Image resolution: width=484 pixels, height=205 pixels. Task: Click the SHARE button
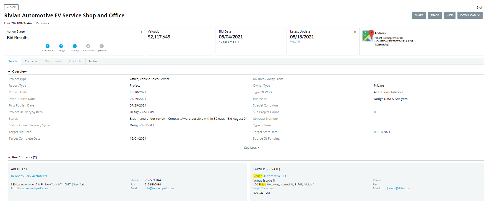click(419, 15)
